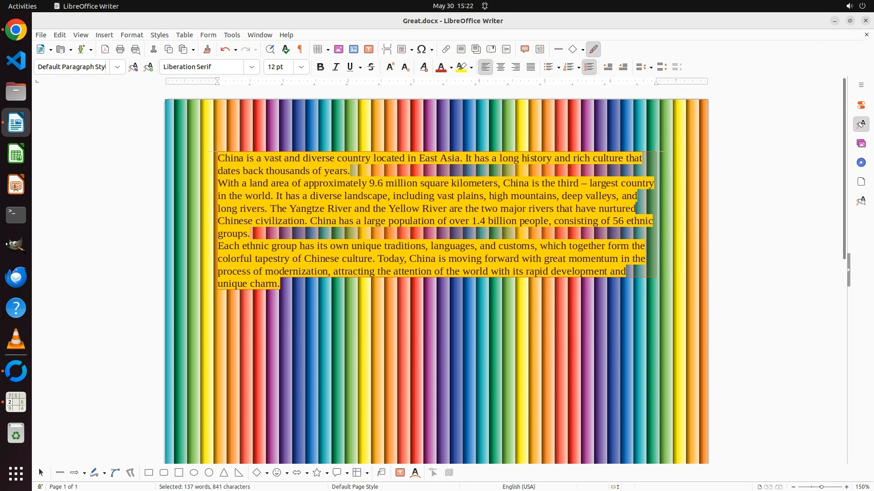
Task: Open the sidebar Gallery panel
Action: 861,143
